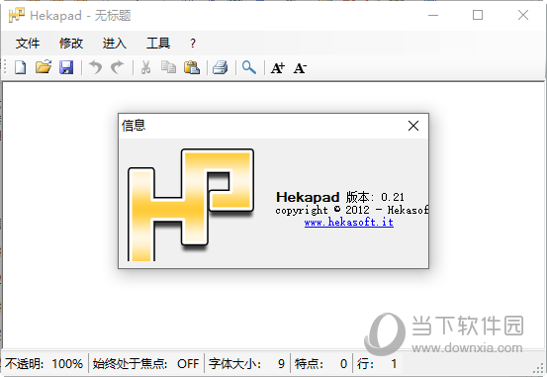Click the Hekapad 版本: 0.21 text
The width and height of the screenshot is (547, 377).
click(340, 197)
